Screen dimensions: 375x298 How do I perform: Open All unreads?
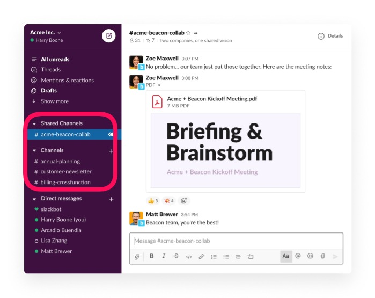coord(55,60)
